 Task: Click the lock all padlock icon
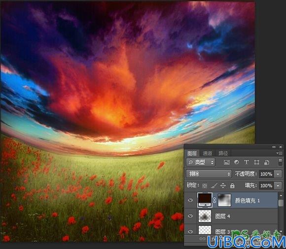coord(232,186)
